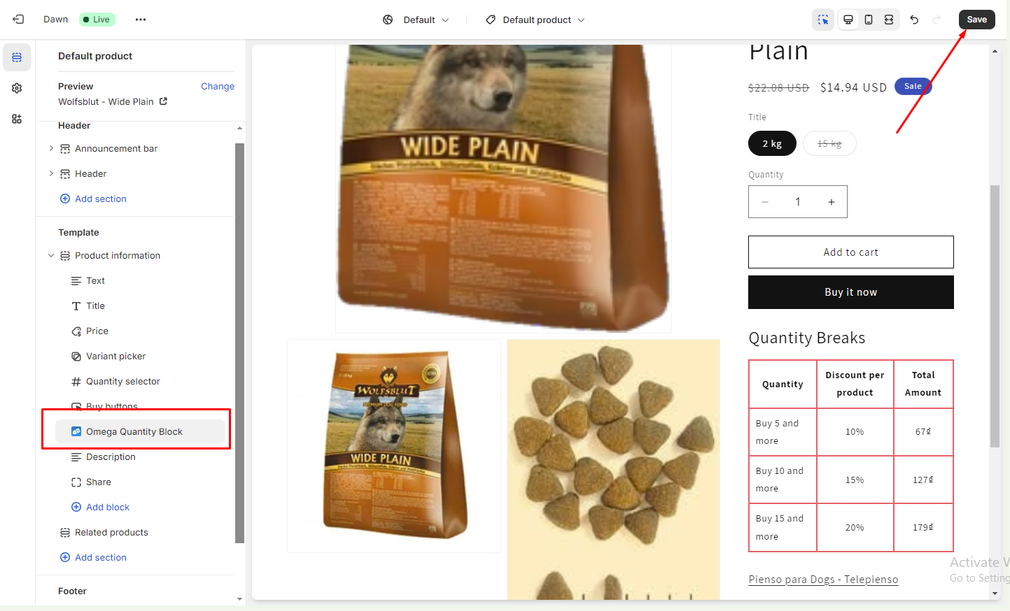Click the $14.94 USD price
This screenshot has height=611, width=1010.
[x=853, y=87]
